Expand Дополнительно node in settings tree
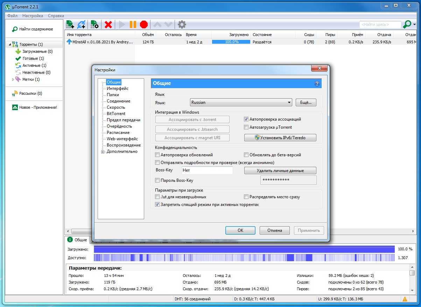421x307 pixels. tap(103, 151)
